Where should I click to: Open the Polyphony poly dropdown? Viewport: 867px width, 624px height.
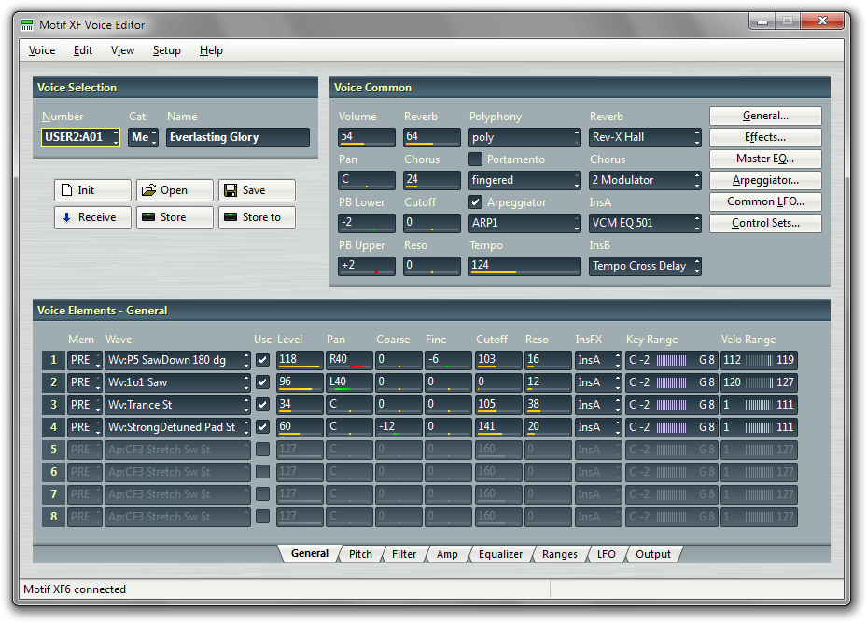click(524, 137)
